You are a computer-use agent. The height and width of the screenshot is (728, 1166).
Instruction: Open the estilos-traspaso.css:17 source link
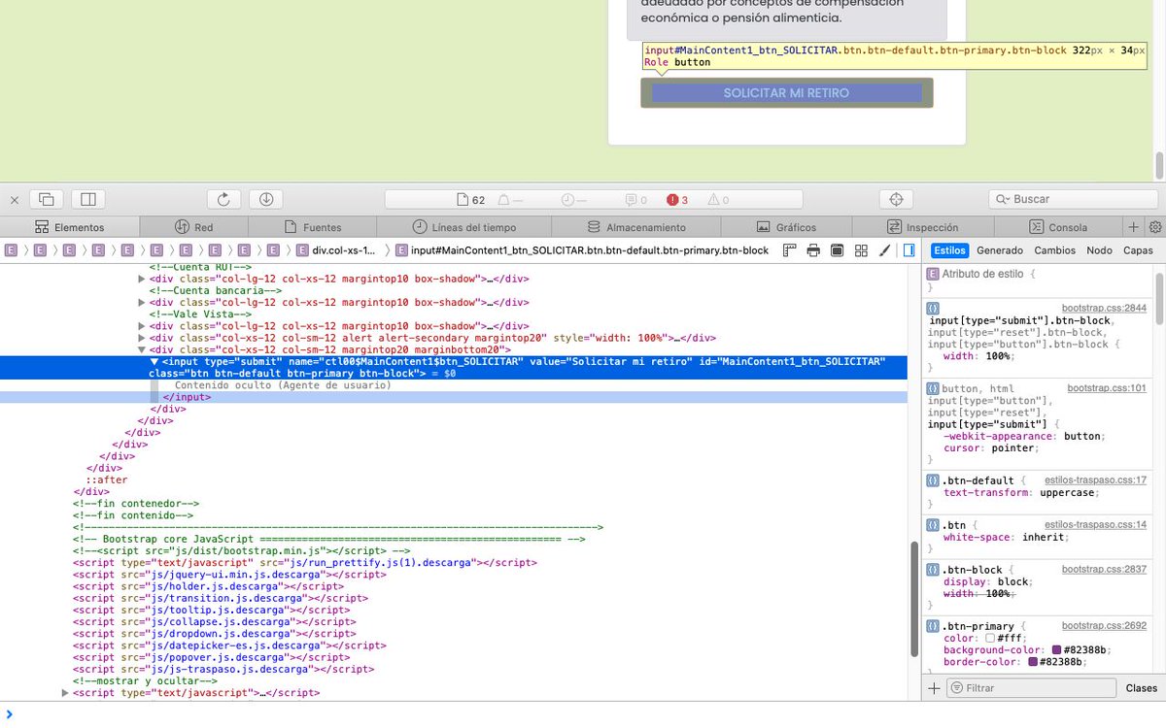(1096, 480)
